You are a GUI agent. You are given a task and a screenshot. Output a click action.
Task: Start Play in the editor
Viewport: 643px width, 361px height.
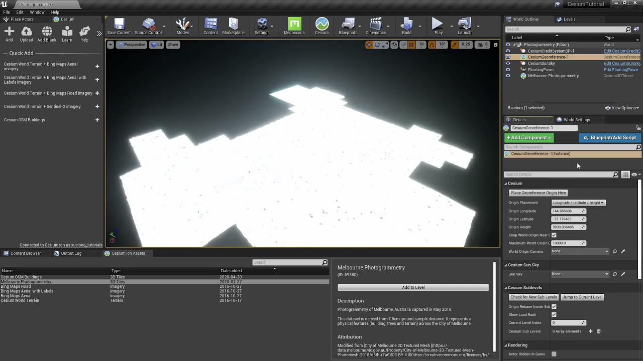(x=438, y=26)
